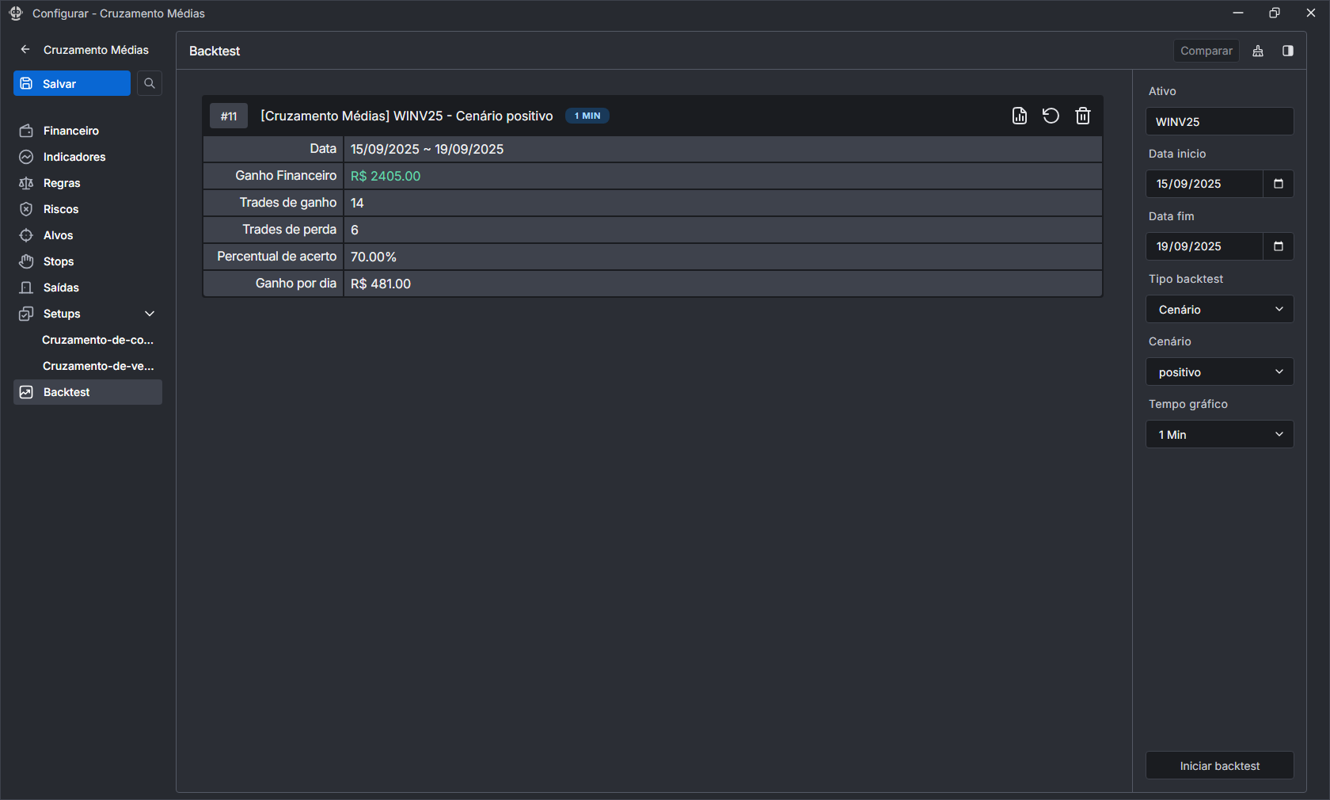The width and height of the screenshot is (1330, 800).
Task: Expand the Tipo backtest dropdown
Action: 1219,310
